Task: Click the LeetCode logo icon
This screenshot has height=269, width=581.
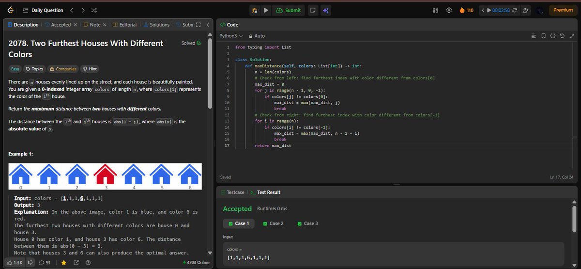Action: (11, 10)
